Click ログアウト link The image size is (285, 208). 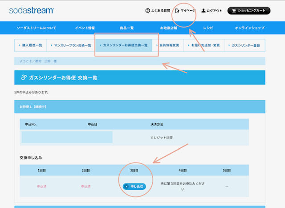point(214,11)
